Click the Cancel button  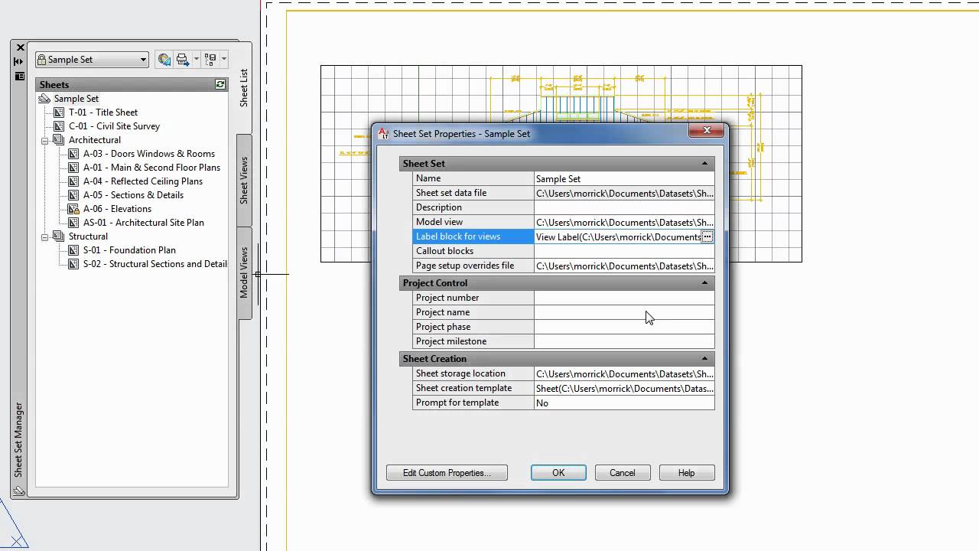623,473
